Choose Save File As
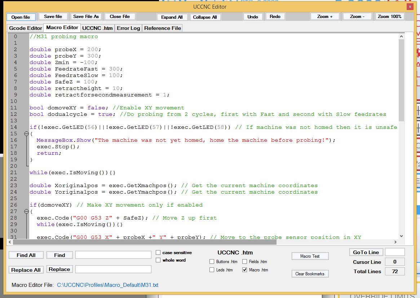The height and width of the screenshot is (298, 420). [x=86, y=17]
